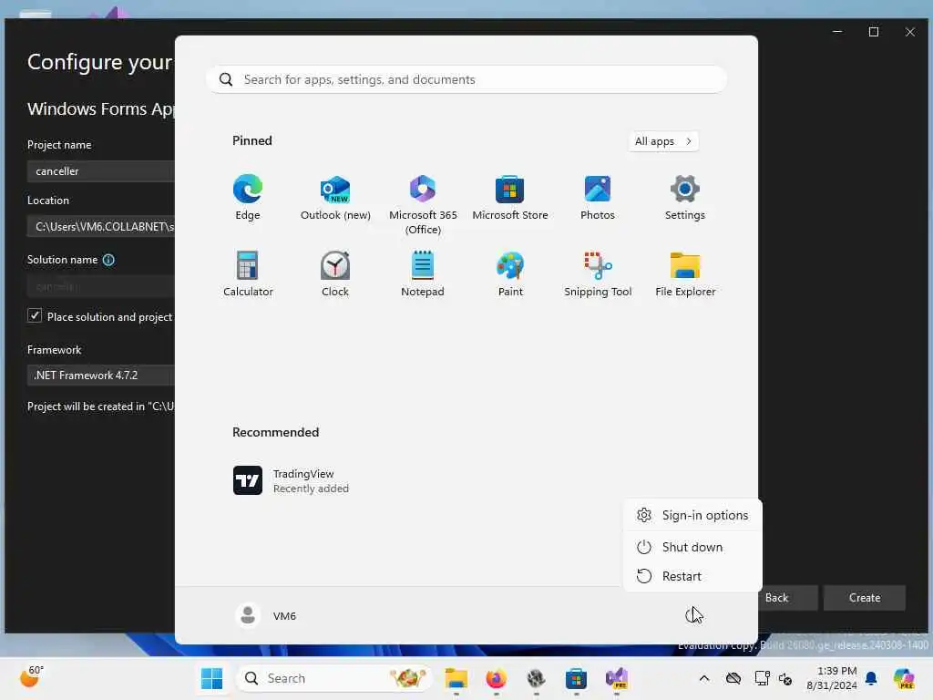Maximize the Visual Studio window
This screenshot has height=700, width=933.
point(874,32)
